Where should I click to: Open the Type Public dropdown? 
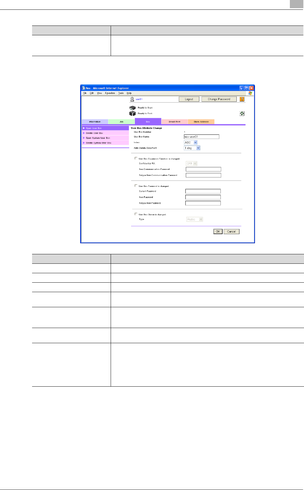click(195, 219)
